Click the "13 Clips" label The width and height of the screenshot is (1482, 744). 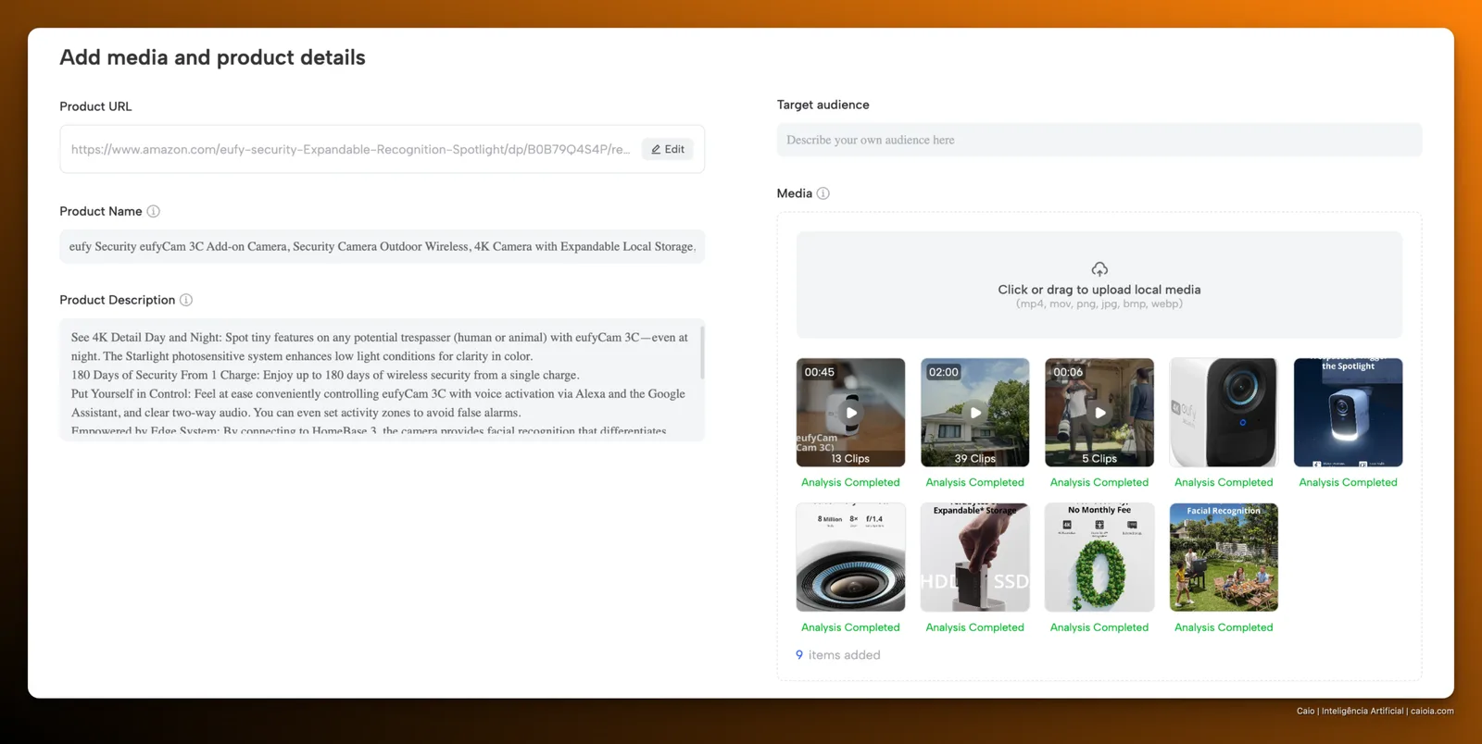tap(850, 459)
